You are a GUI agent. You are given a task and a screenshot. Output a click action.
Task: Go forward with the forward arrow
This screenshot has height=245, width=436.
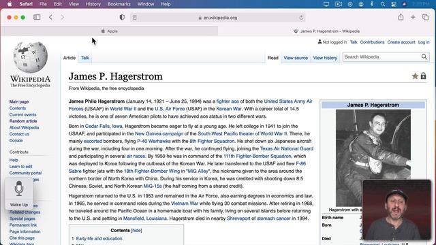tap(62, 17)
